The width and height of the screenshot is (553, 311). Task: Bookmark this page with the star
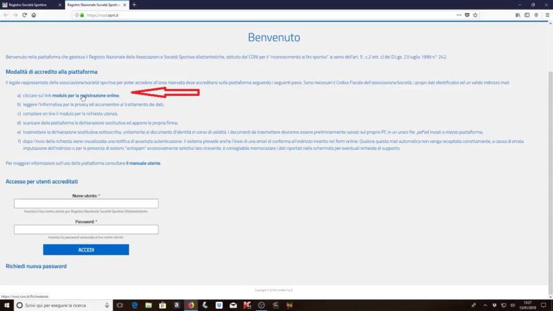tap(475, 15)
